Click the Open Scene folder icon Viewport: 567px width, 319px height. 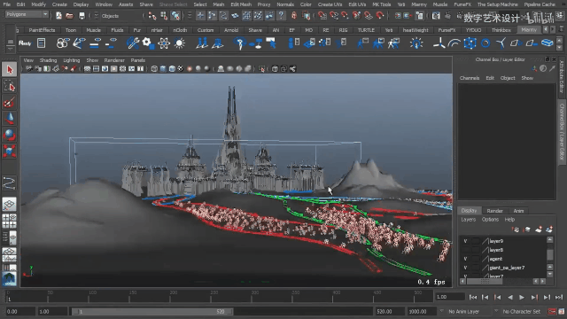point(70,16)
